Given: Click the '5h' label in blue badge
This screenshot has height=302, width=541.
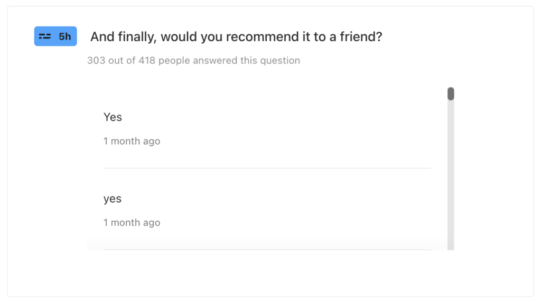Looking at the screenshot, I should tap(64, 36).
